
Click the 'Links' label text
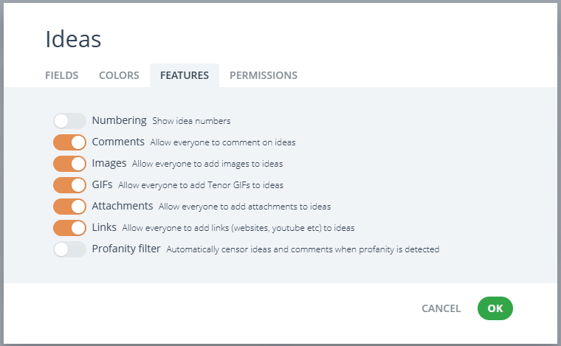click(104, 227)
